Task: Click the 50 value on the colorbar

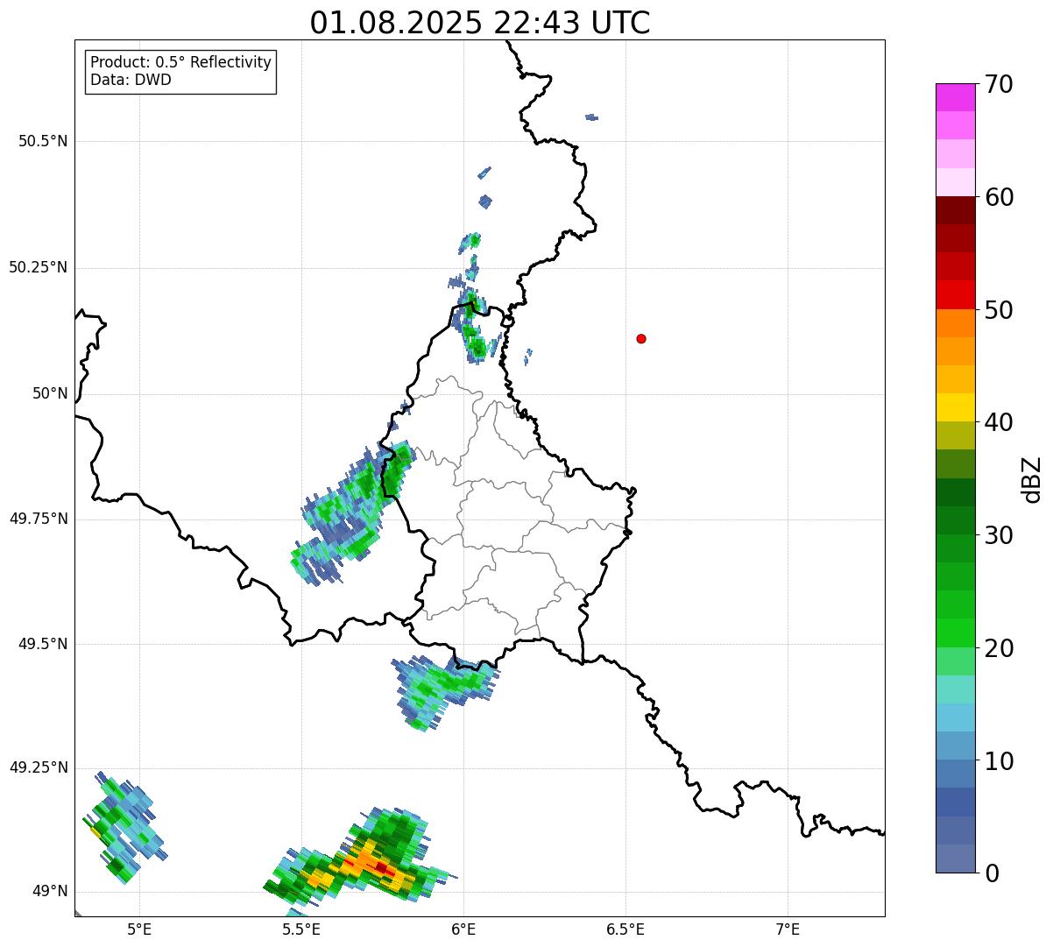Action: (999, 310)
